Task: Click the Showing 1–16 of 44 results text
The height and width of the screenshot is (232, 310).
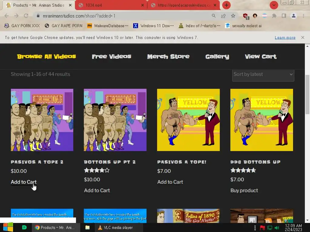Action: (41, 74)
